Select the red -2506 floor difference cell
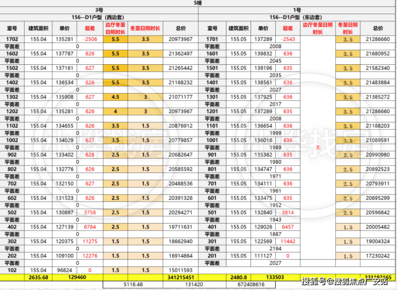 [90, 40]
